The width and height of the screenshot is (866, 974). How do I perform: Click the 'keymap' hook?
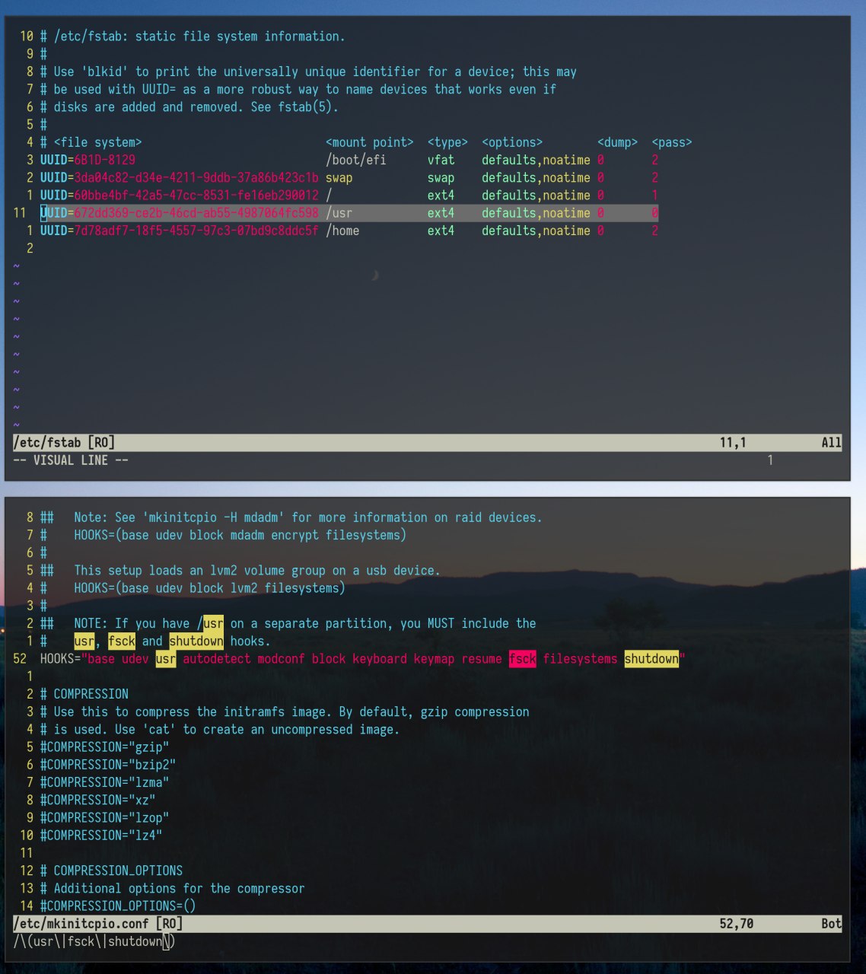point(434,659)
